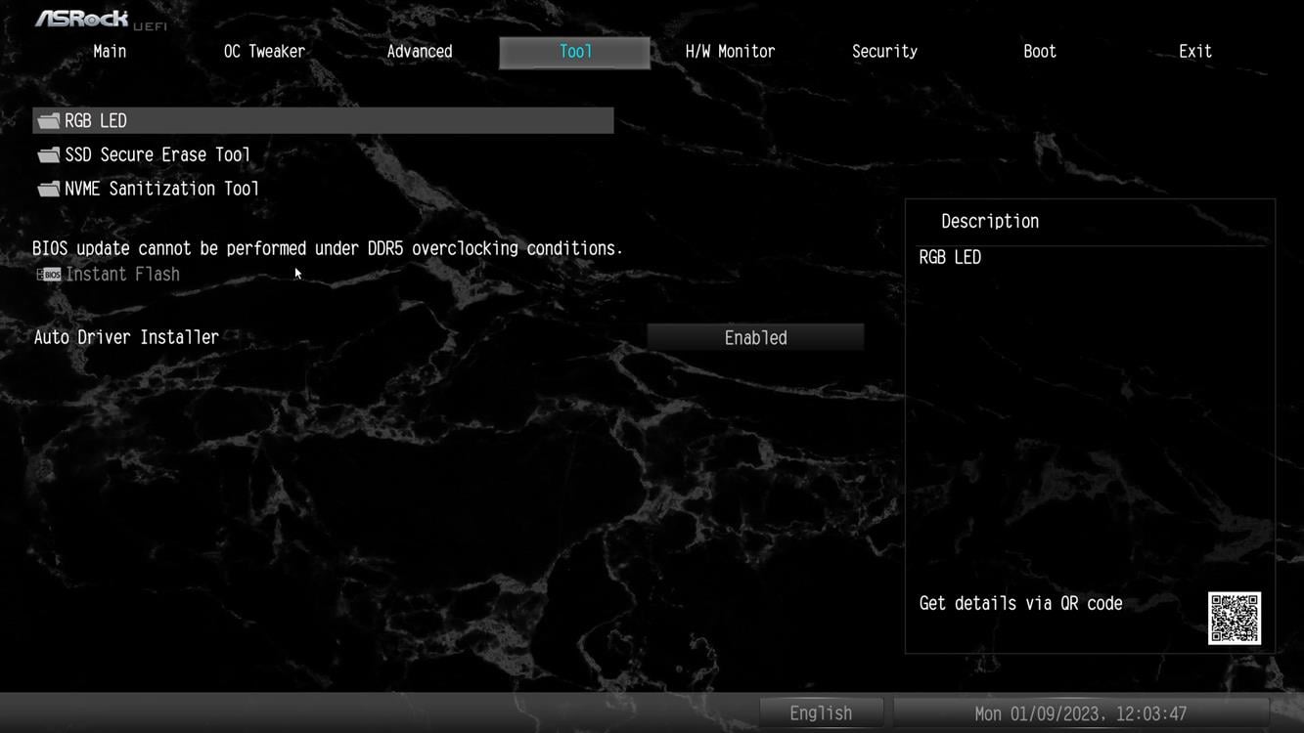Go to the Advanced tab
This screenshot has width=1304, height=733.
click(x=420, y=52)
